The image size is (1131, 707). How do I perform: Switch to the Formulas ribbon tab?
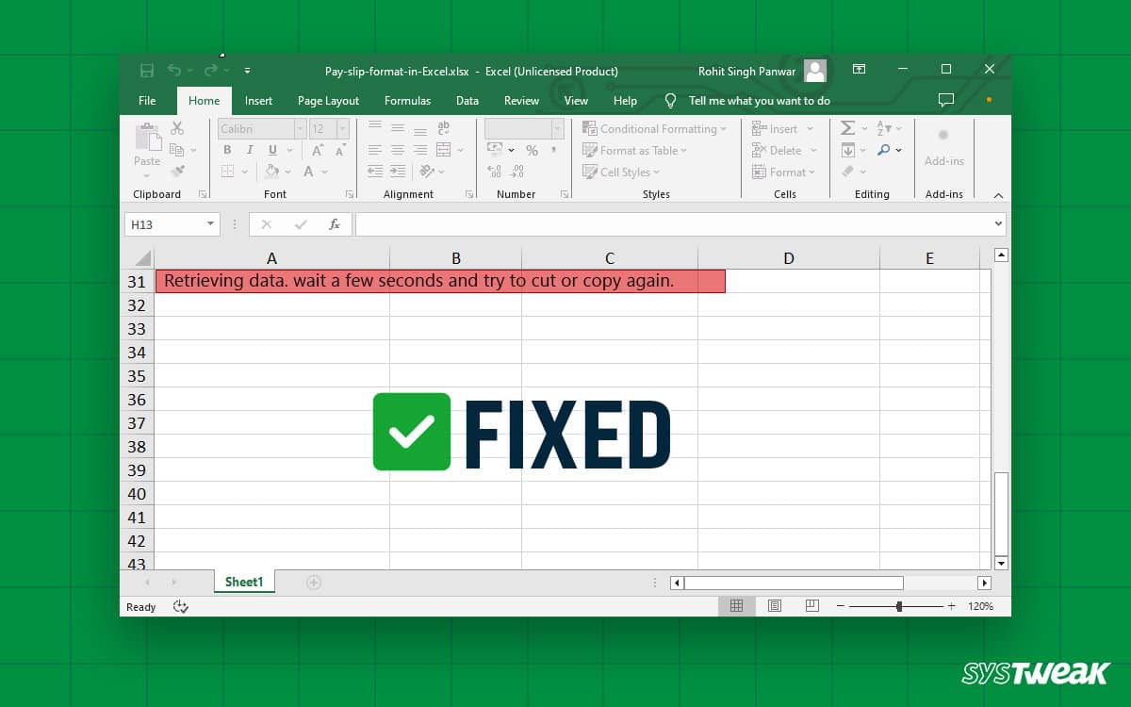coord(407,101)
